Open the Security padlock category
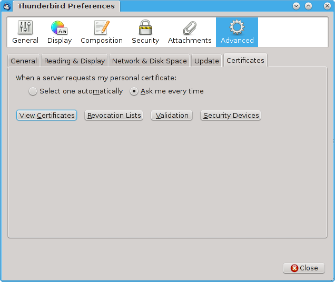The image size is (335, 282). coord(145,32)
